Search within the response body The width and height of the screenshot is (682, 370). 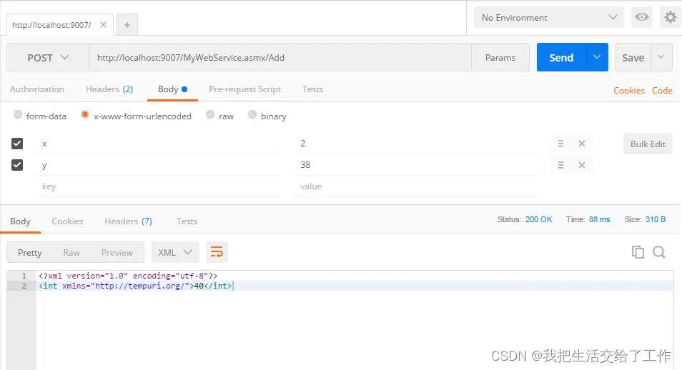(x=659, y=252)
